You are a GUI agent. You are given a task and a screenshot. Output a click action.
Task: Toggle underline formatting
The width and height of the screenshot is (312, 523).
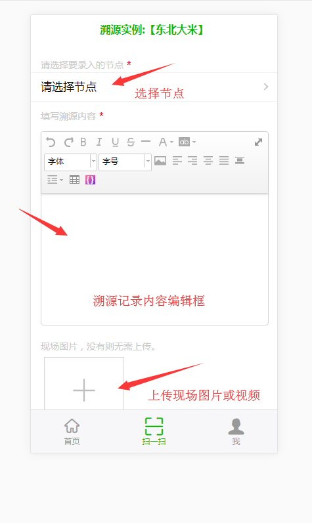tap(115, 142)
